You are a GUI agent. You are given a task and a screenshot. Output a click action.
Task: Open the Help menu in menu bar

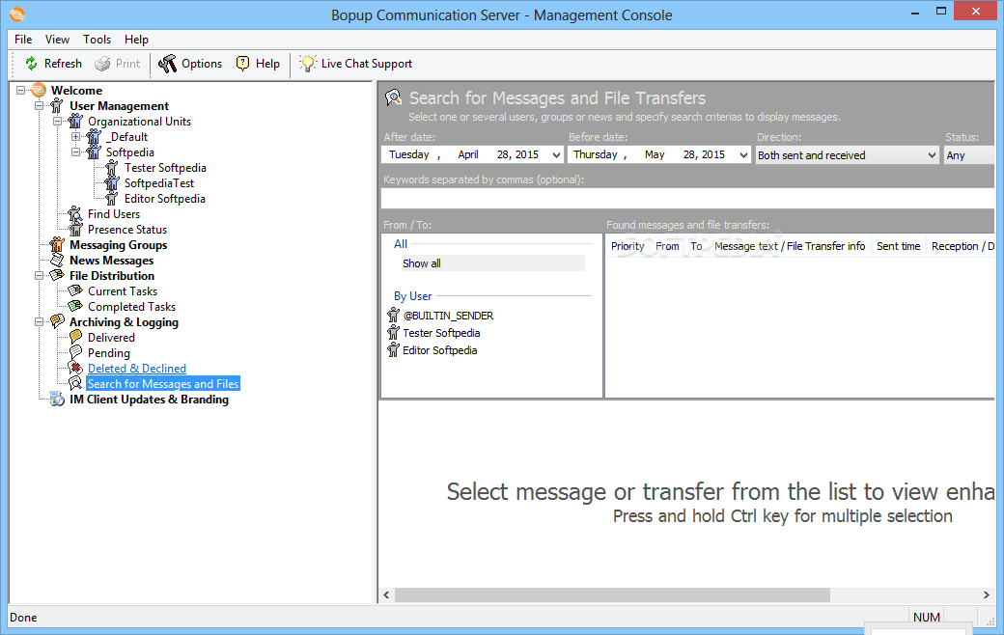136,39
